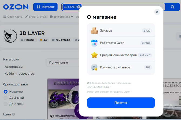Select До 7 дней delivery option
The image size is (181, 120).
click(6, 104)
